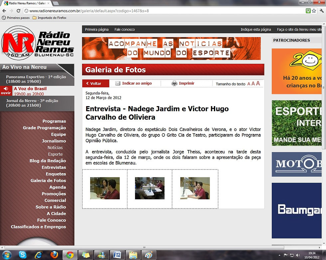Screen dimensions: 326x260
Task: Open Agenda in sidebar
Action: tap(58, 187)
